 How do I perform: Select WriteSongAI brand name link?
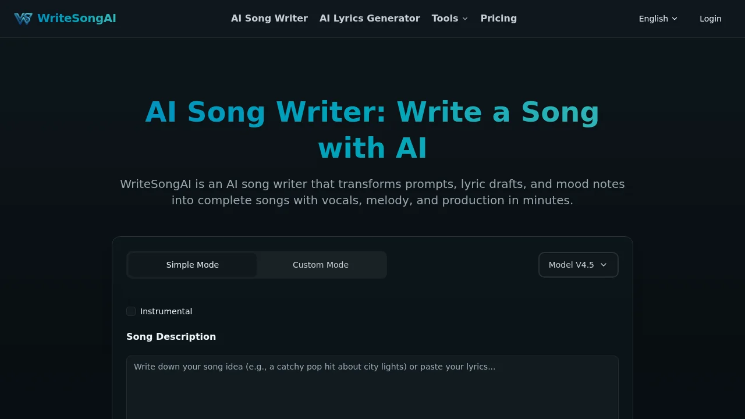[76, 18]
